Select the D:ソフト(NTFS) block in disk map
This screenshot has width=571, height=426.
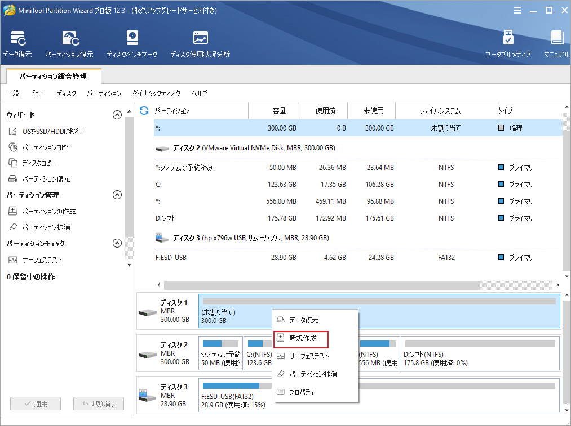click(x=480, y=353)
